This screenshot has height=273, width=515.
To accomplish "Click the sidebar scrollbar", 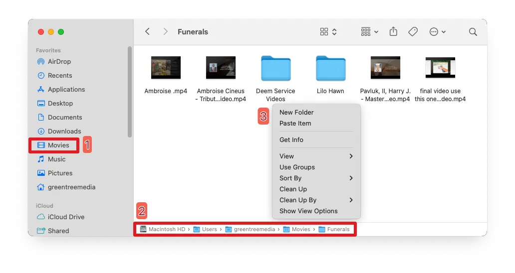I will click(x=130, y=92).
